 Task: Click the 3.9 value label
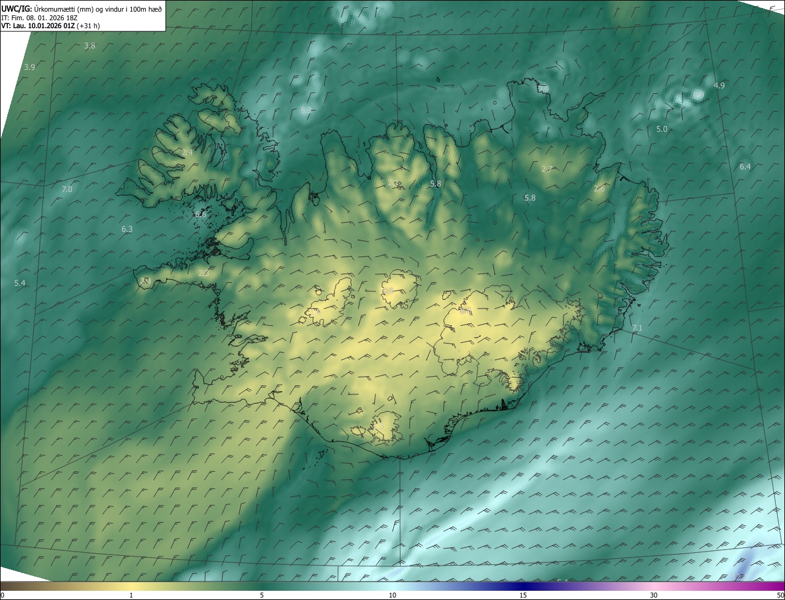[29, 67]
